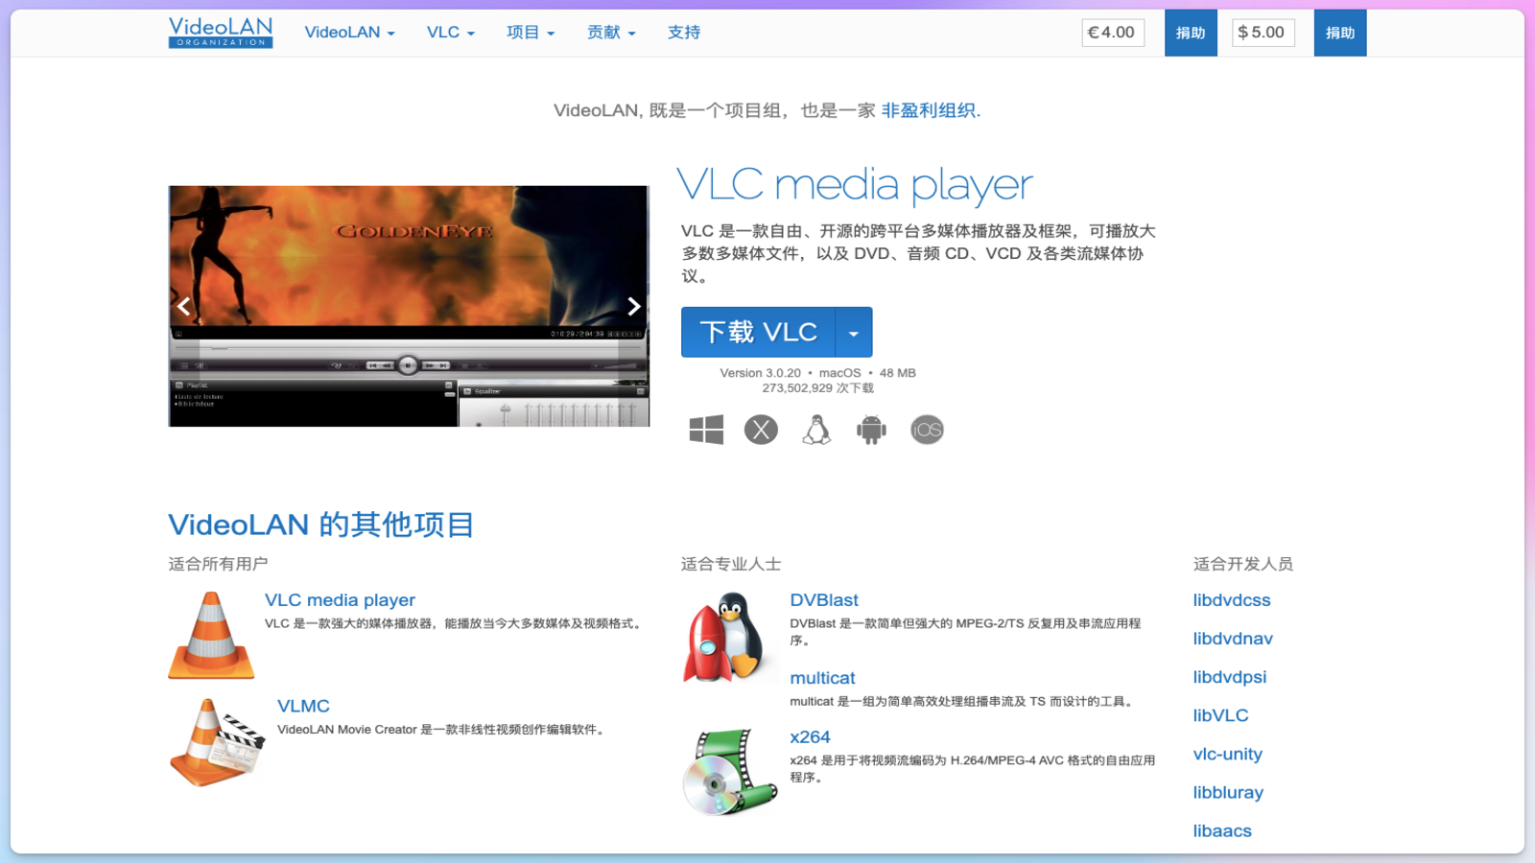Click the libdvdcss developer link
Screen dimensions: 1535x863
[x=1231, y=599]
